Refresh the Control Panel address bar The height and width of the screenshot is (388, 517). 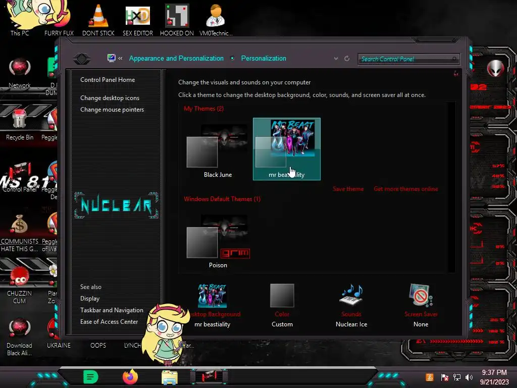(x=347, y=59)
